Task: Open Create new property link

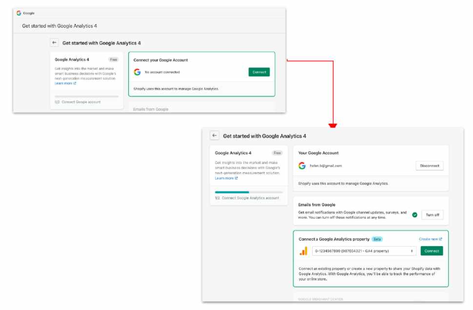Action: [x=431, y=239]
